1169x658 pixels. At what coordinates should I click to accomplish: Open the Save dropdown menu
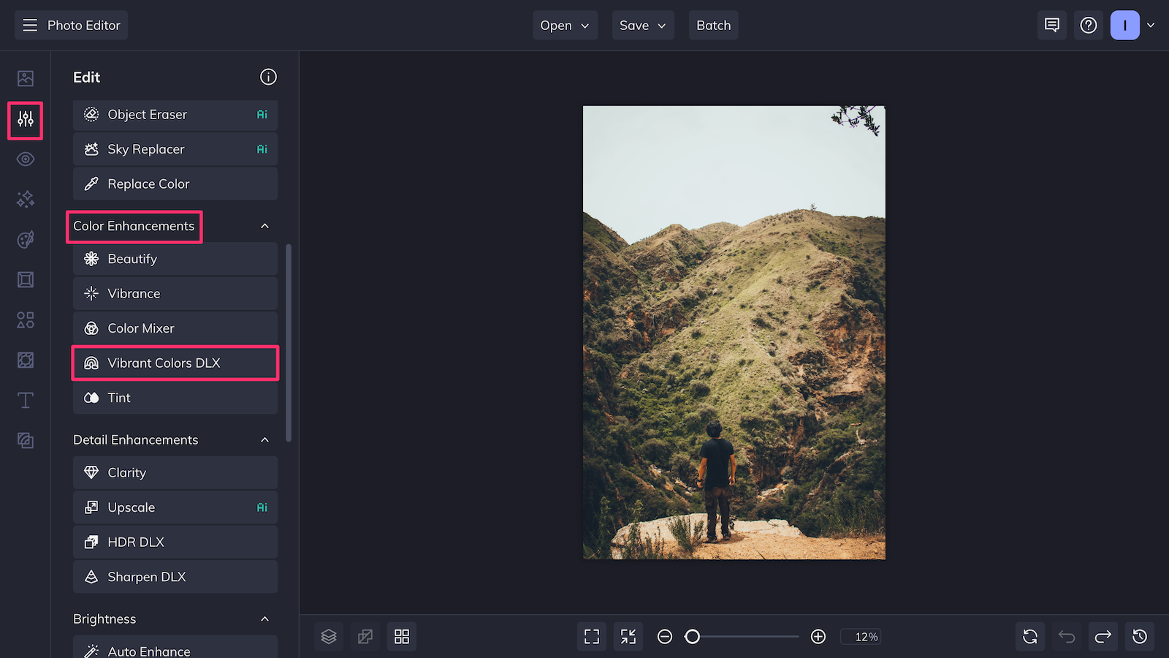642,25
